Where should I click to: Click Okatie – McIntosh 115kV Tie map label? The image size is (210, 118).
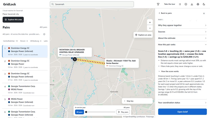click(122, 63)
